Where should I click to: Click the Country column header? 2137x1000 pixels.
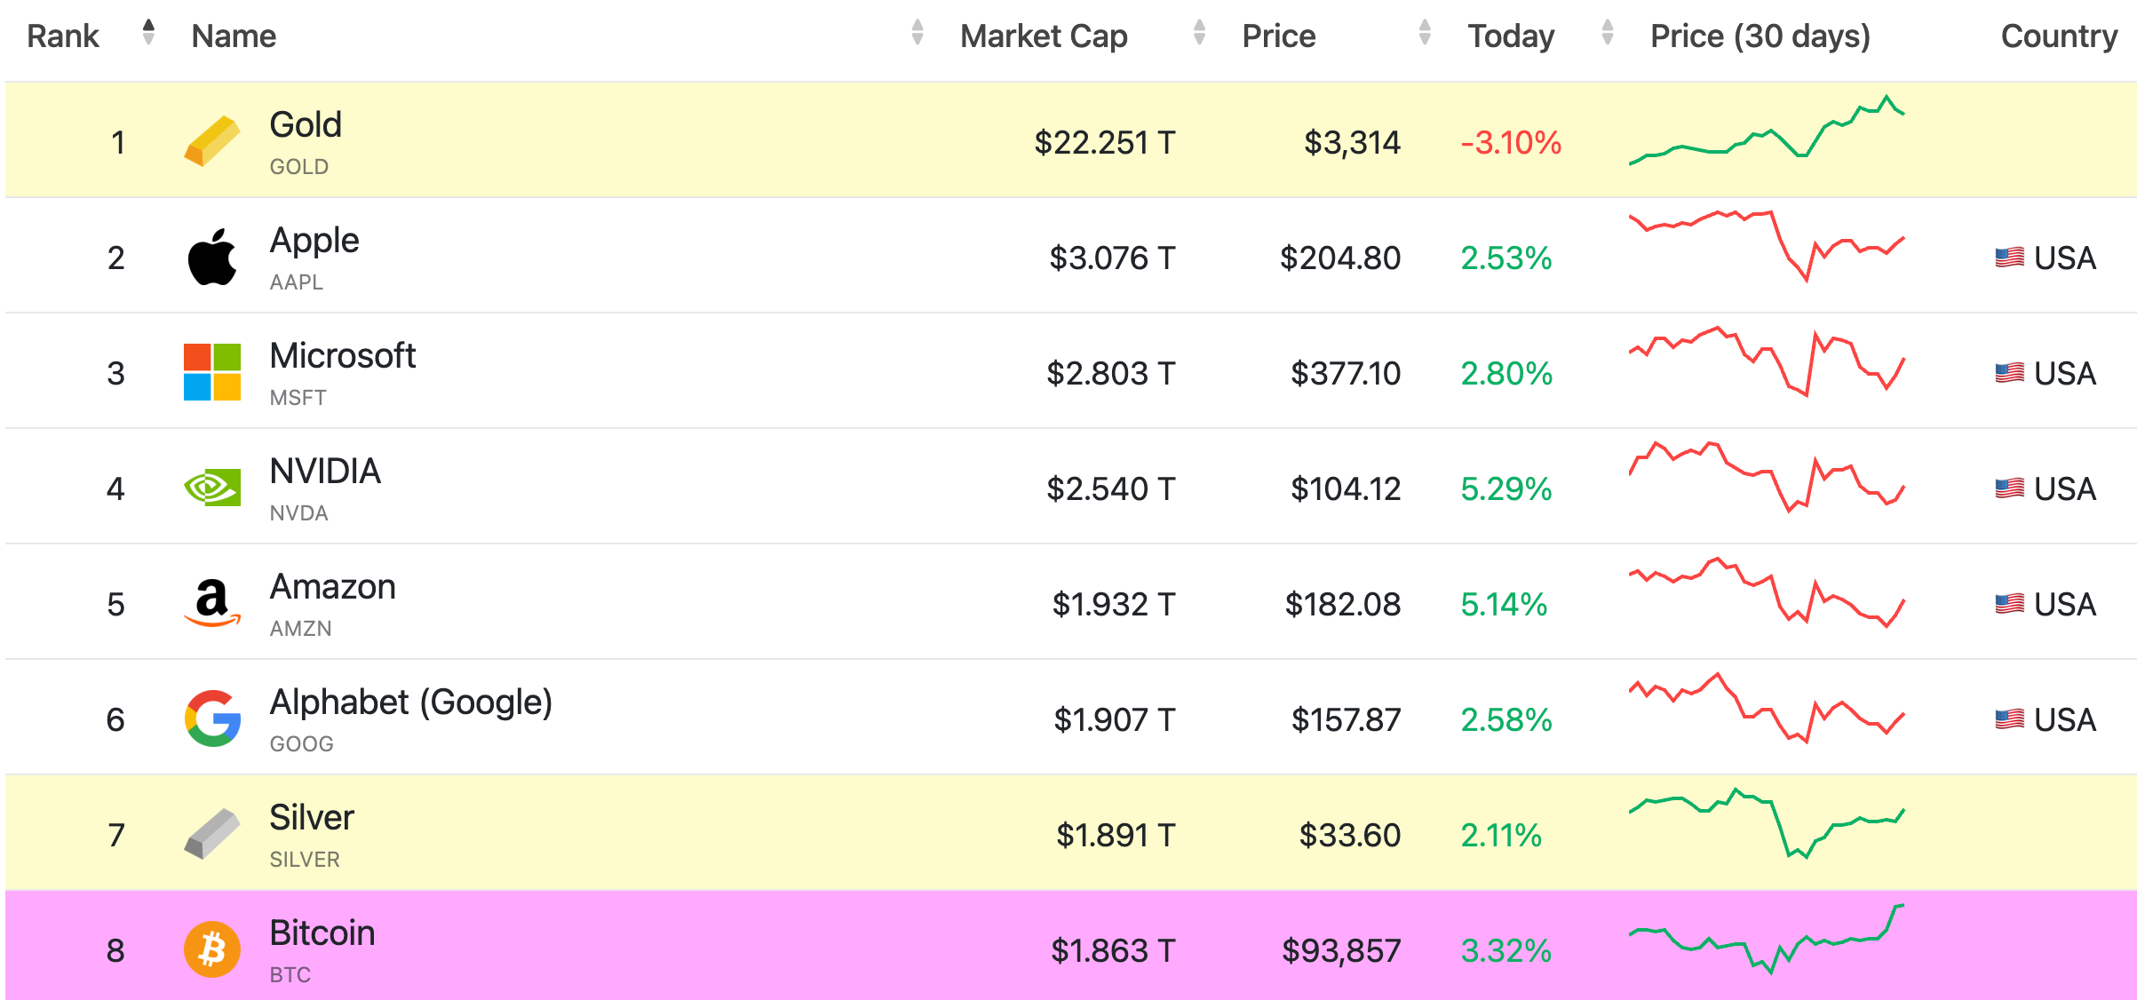tap(2058, 36)
